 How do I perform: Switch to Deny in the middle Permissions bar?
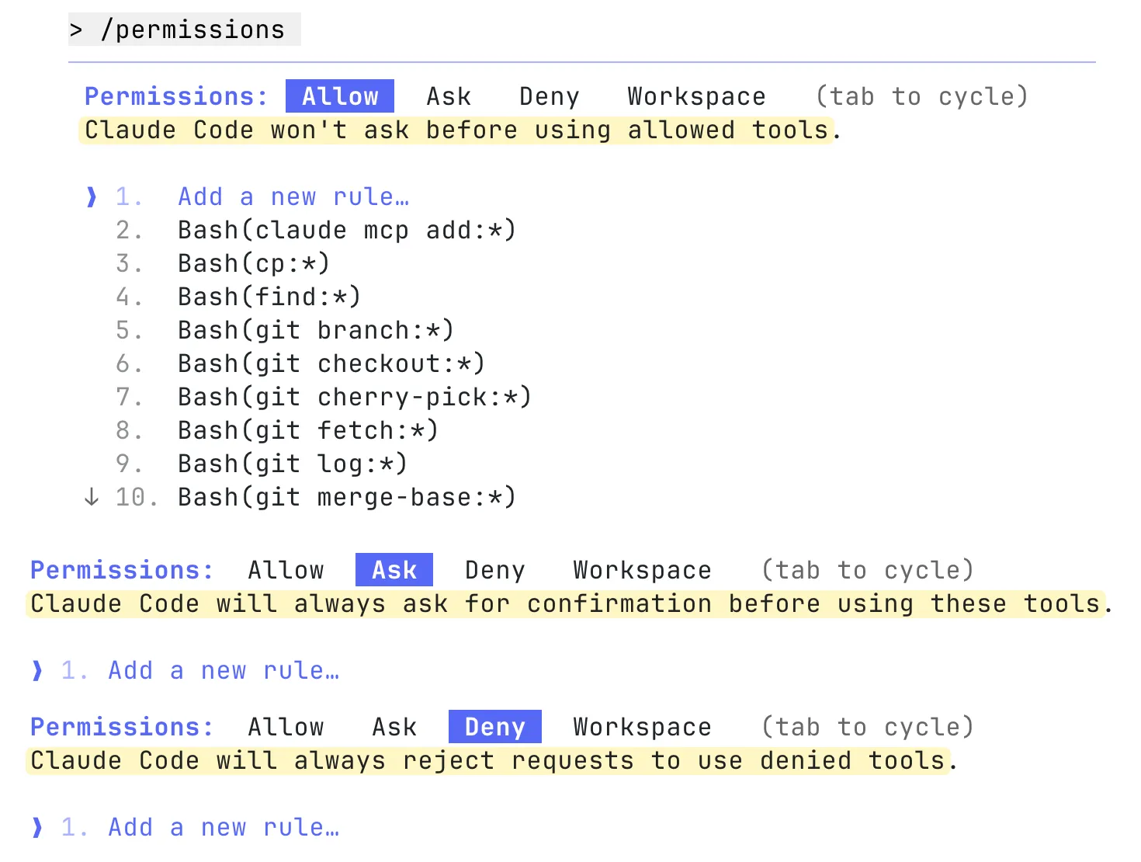(494, 569)
